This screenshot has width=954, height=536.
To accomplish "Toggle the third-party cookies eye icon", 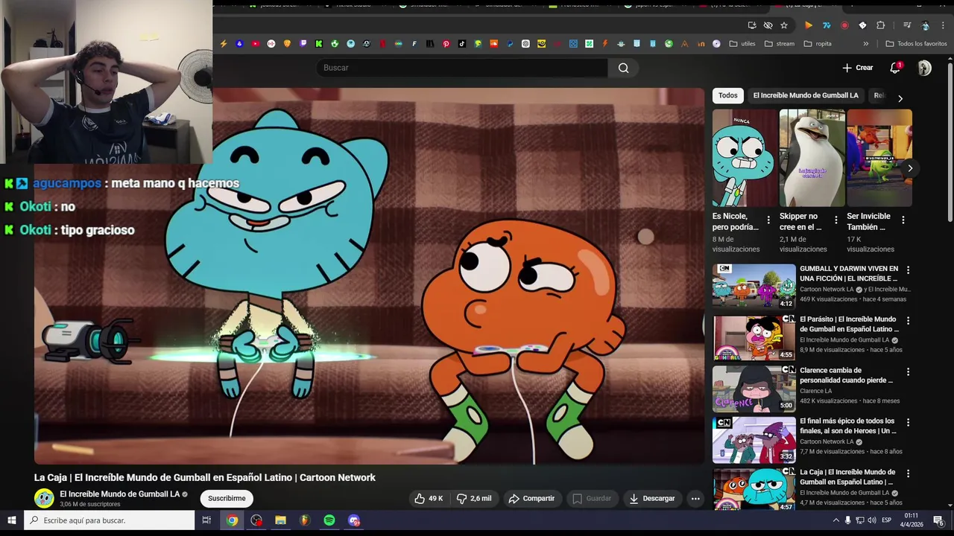I will tap(768, 25).
